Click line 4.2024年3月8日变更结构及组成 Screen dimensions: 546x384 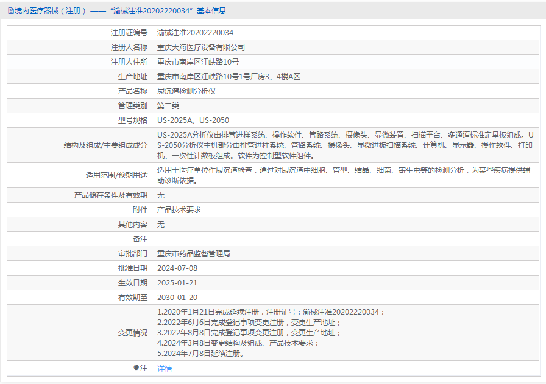coord(238,343)
